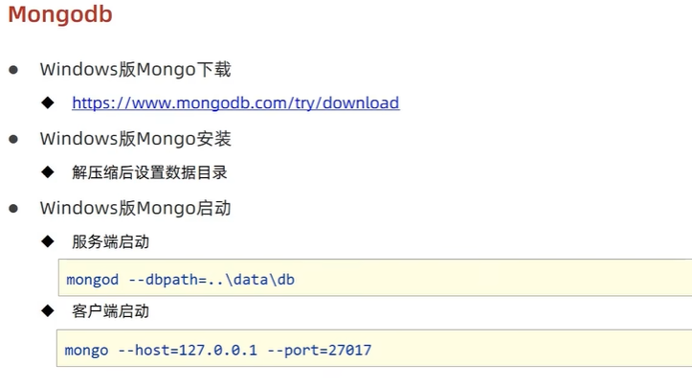This screenshot has height=386, width=692.
Task: Click the diamond bullet before 客户端启动
Action: click(47, 311)
